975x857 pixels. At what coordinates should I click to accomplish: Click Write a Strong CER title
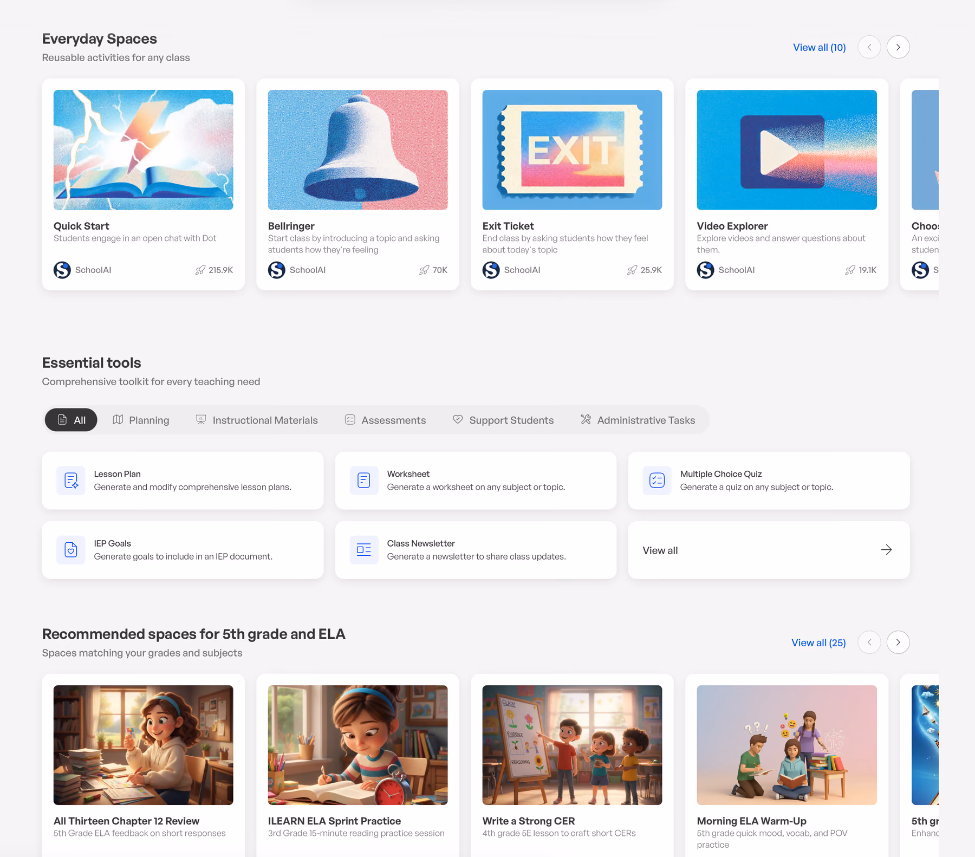(529, 821)
